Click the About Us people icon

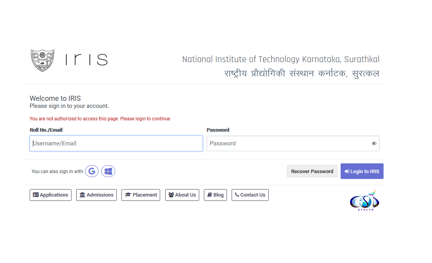click(171, 195)
